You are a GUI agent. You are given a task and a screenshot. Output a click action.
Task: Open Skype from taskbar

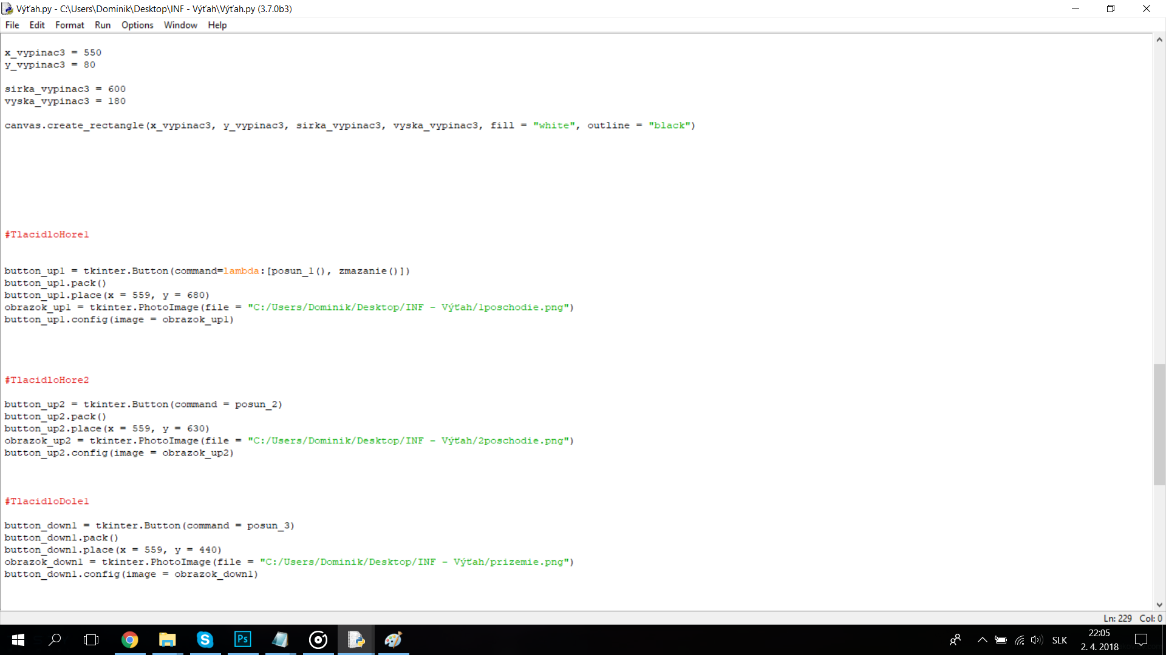pyautogui.click(x=205, y=640)
